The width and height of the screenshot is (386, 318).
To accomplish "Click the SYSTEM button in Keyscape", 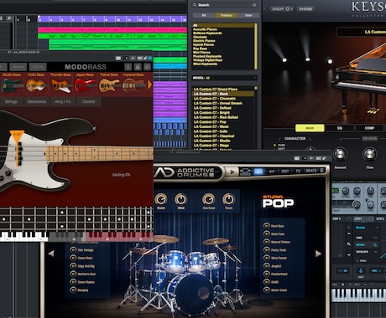I will [x=305, y=9].
